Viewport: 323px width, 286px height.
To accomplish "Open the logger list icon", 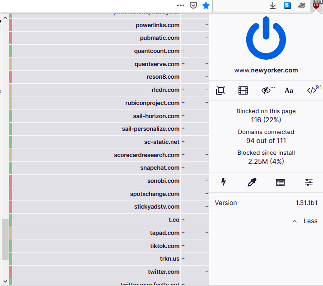I will pyautogui.click(x=280, y=182).
